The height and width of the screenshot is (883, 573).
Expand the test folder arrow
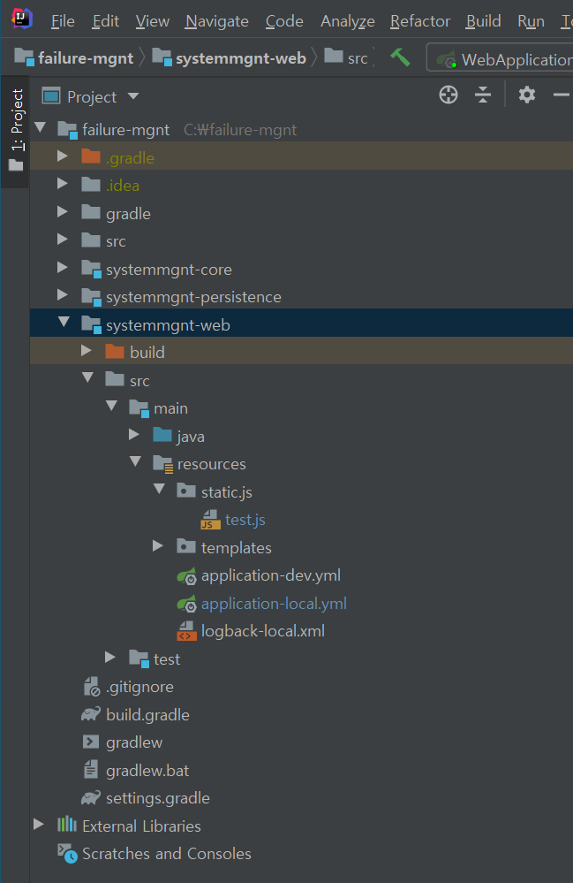pos(109,658)
